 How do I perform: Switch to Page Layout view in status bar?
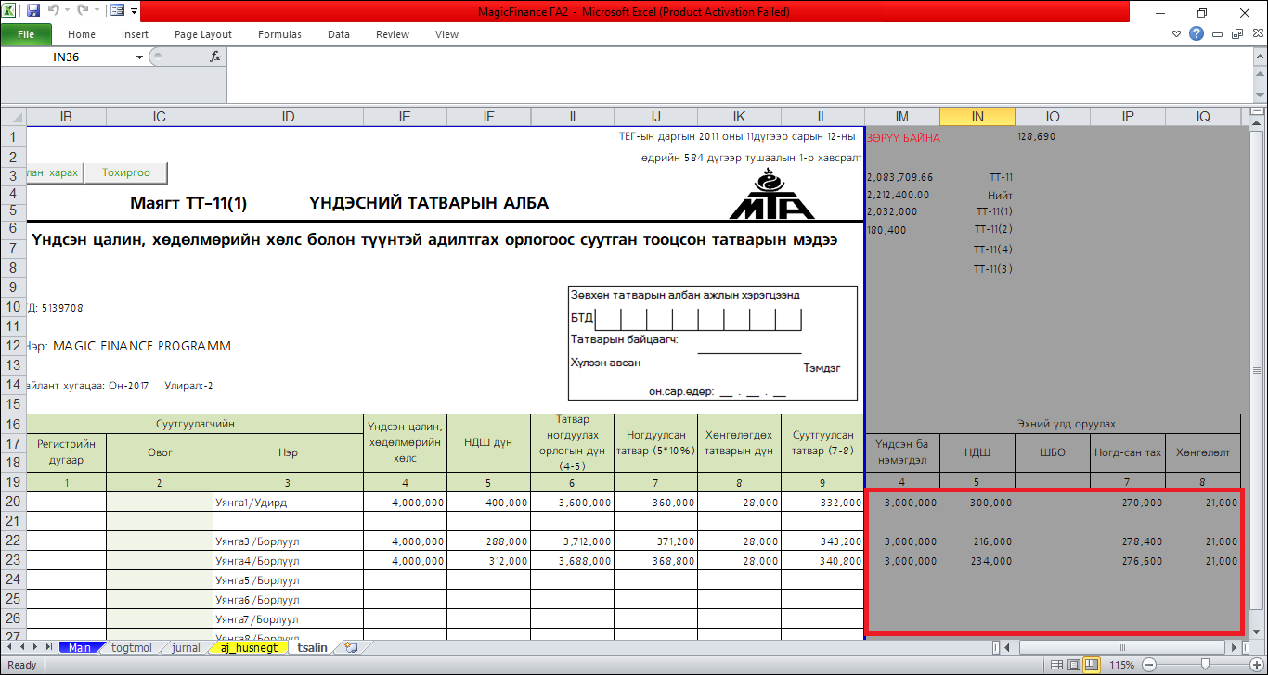(1074, 665)
